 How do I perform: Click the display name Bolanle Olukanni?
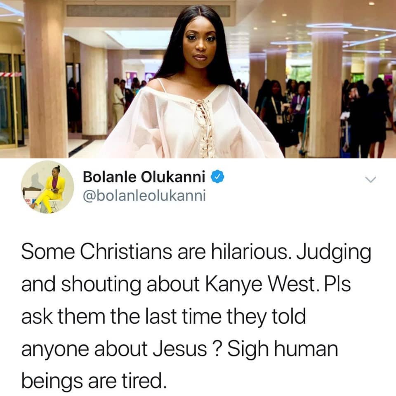point(144,177)
